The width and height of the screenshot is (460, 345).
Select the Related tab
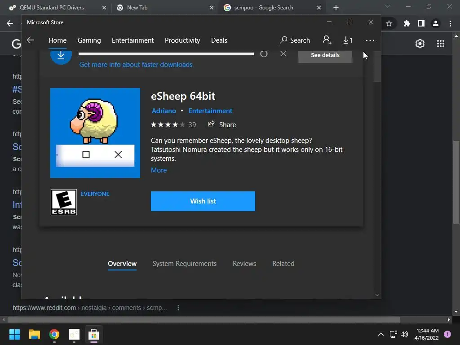coord(283,264)
